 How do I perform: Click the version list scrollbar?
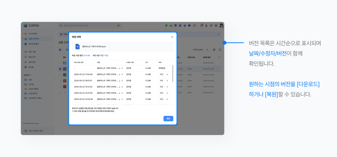coord(173,74)
